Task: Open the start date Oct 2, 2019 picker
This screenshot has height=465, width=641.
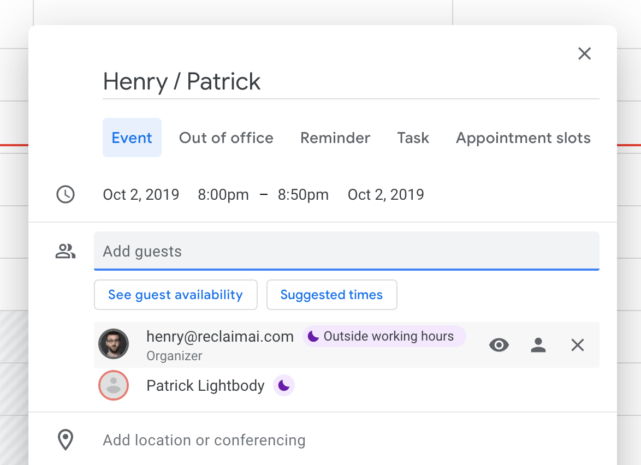Action: (x=141, y=195)
